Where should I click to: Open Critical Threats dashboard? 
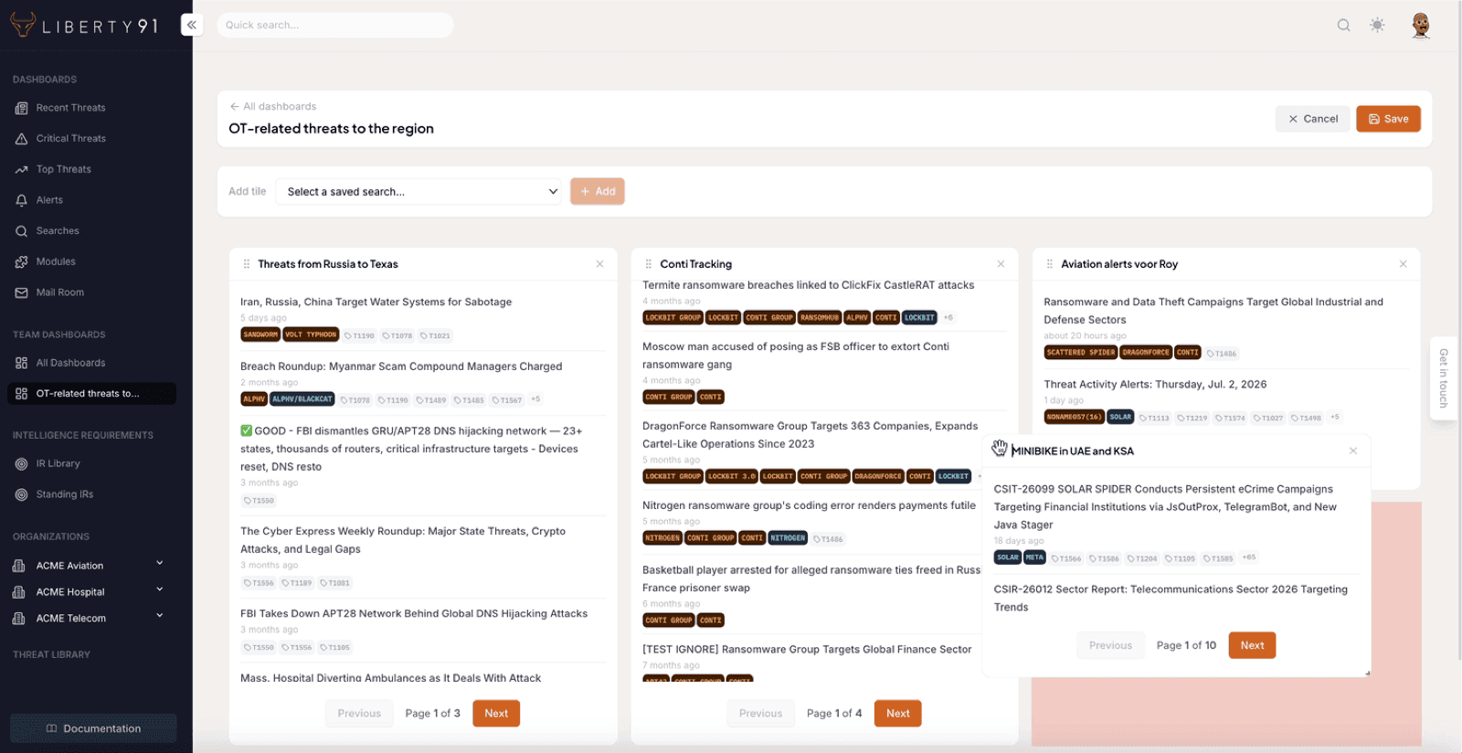pos(70,139)
